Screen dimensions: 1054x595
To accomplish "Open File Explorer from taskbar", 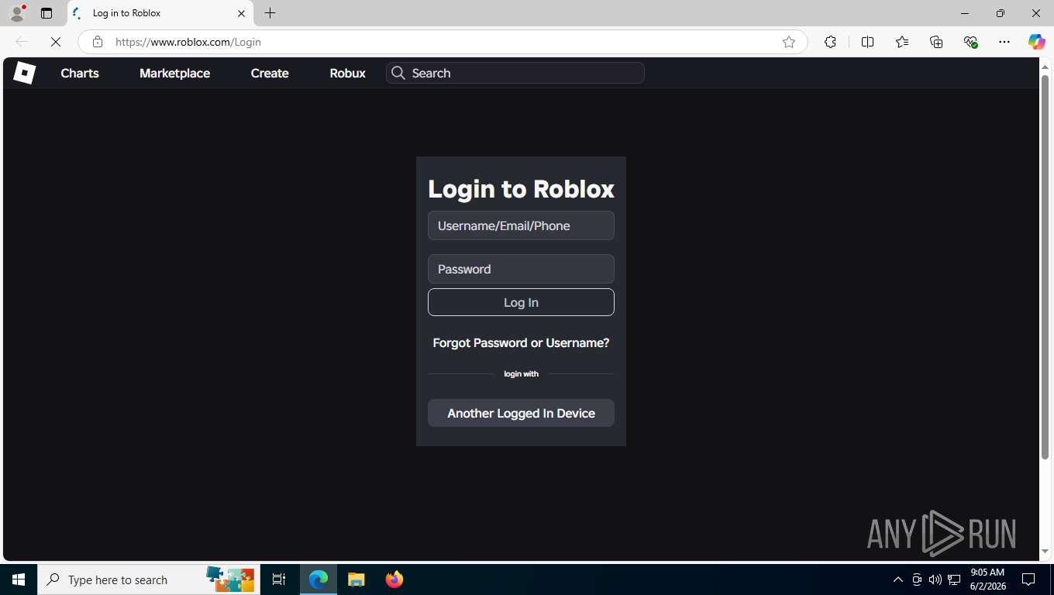I will pos(356,580).
